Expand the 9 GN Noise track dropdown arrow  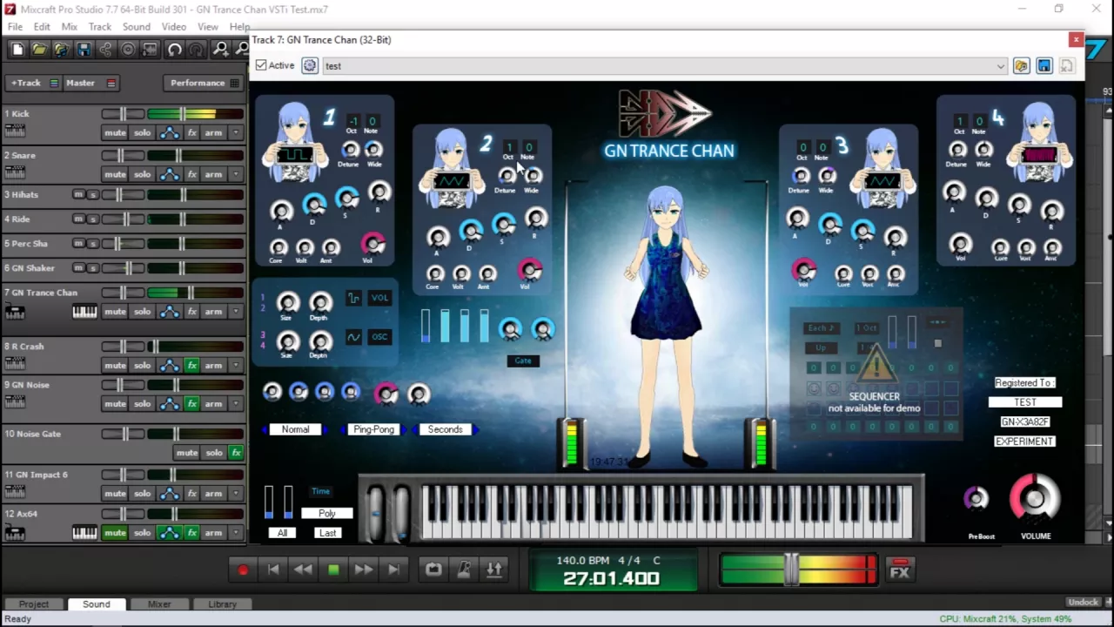click(236, 403)
